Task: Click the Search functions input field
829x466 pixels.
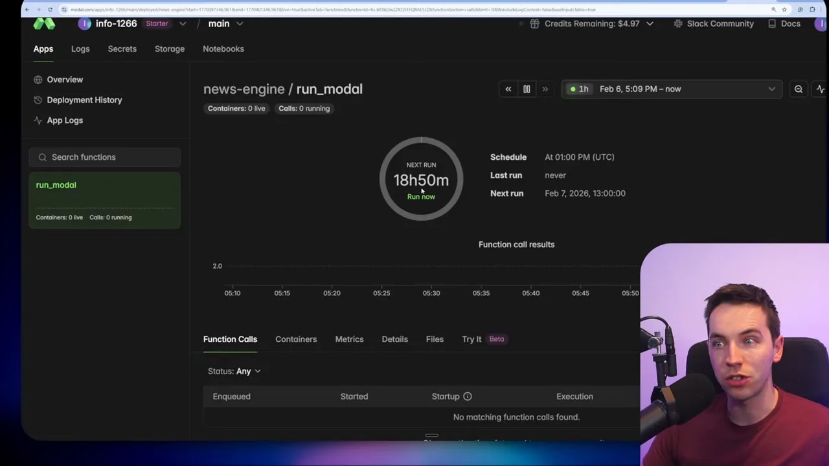Action: pyautogui.click(x=104, y=157)
